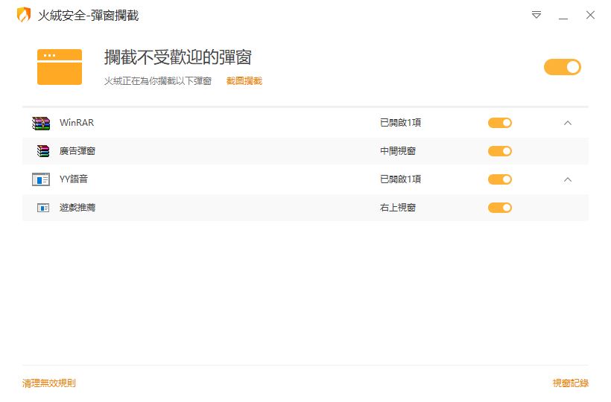Switch off 遊戲推薦 blocking toggle
Screen dimensions: 611x402
tap(499, 208)
